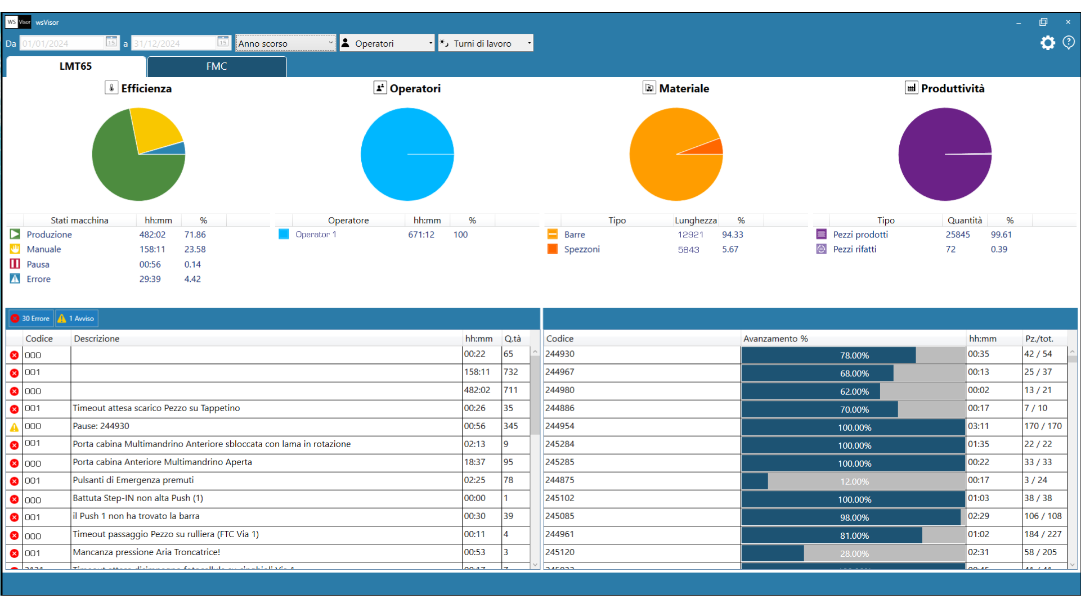
Task: Click the Operatori panel header icon
Action: coord(380,88)
